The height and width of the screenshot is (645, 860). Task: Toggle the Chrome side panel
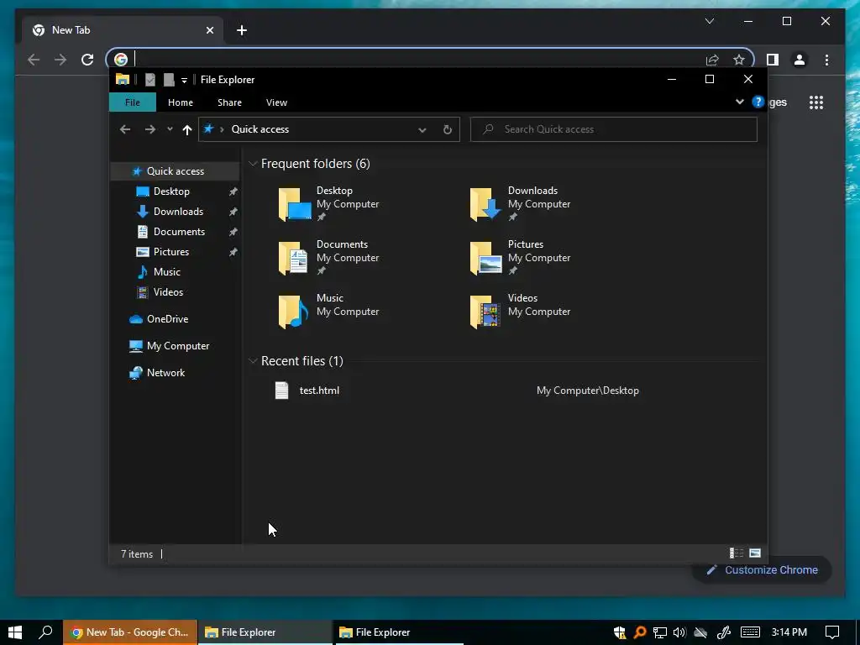(x=773, y=60)
